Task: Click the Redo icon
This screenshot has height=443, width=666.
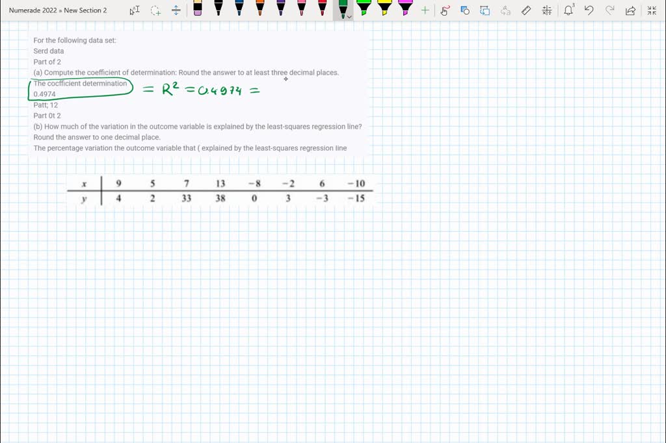Action: (x=609, y=10)
